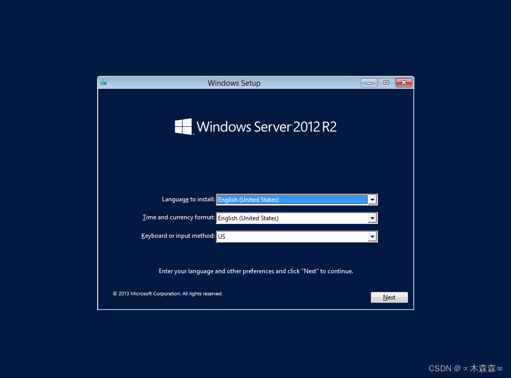This screenshot has width=511, height=378.
Task: Click the Windows Setup title bar icon
Action: (x=104, y=82)
